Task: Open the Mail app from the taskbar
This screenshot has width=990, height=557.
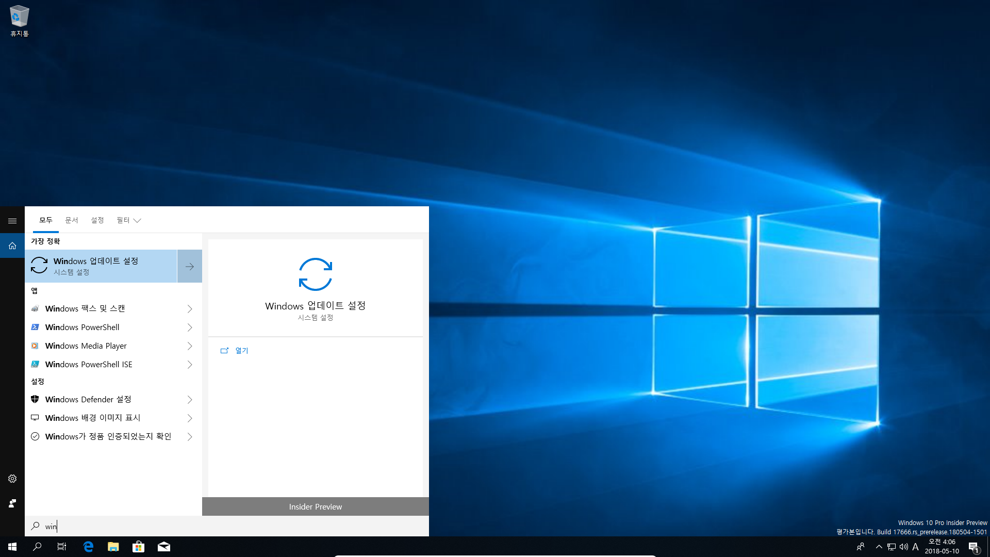Action: click(164, 547)
